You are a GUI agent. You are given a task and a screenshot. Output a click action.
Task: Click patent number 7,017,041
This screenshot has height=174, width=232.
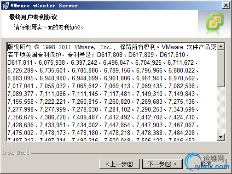pyautogui.click(x=20, y=86)
